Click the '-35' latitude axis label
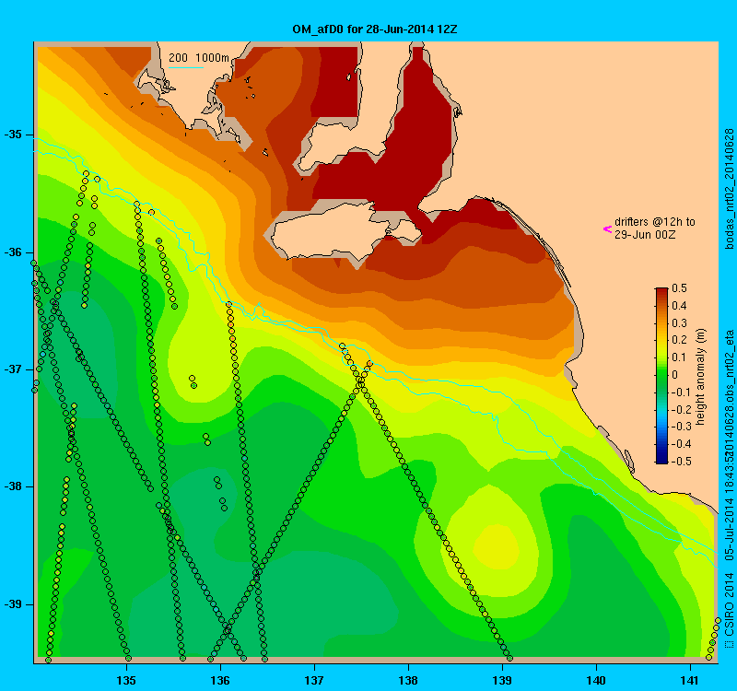 click(13, 135)
